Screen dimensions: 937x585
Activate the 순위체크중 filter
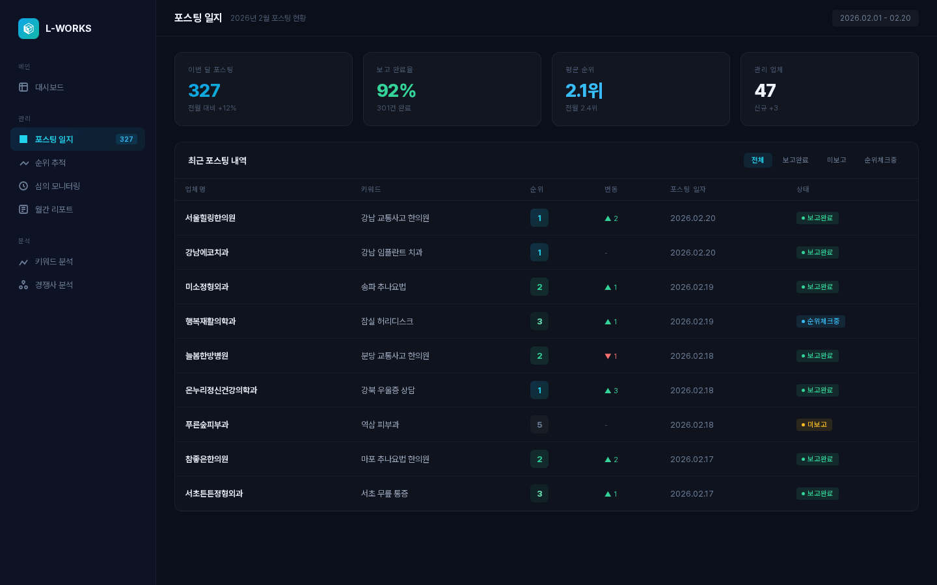pos(880,160)
